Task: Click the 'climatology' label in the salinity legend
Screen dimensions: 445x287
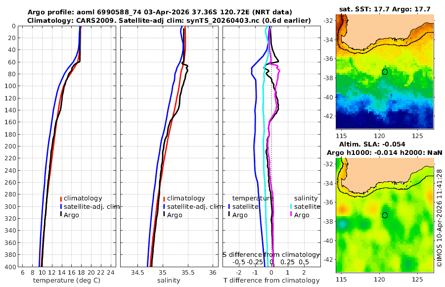Action: (x=186, y=198)
